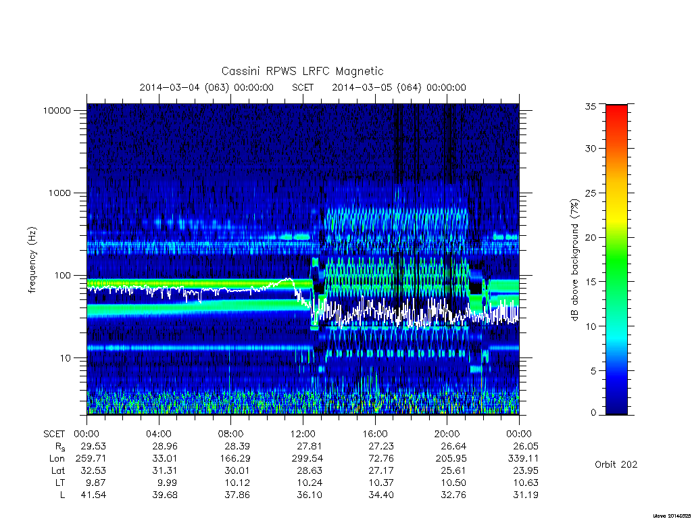Select the LT value '10.12'

pos(237,483)
